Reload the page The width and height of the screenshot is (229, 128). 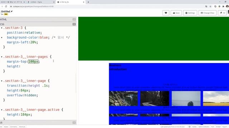(6, 6)
